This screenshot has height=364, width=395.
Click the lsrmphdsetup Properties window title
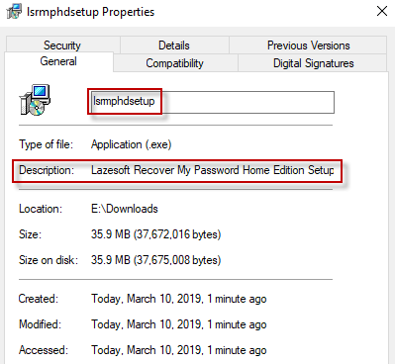[x=90, y=12]
